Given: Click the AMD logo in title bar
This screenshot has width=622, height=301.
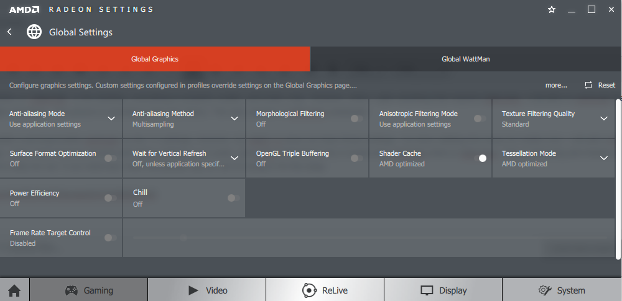Looking at the screenshot, I should [24, 9].
